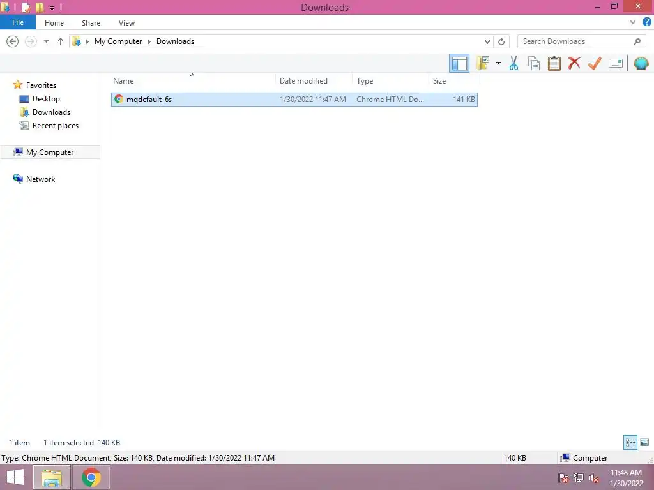Open Customize Quick Access Toolbar dropdown

[52, 8]
